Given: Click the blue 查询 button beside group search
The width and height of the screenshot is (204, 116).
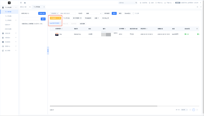Looking at the screenshot, I should pyautogui.click(x=43, y=19).
